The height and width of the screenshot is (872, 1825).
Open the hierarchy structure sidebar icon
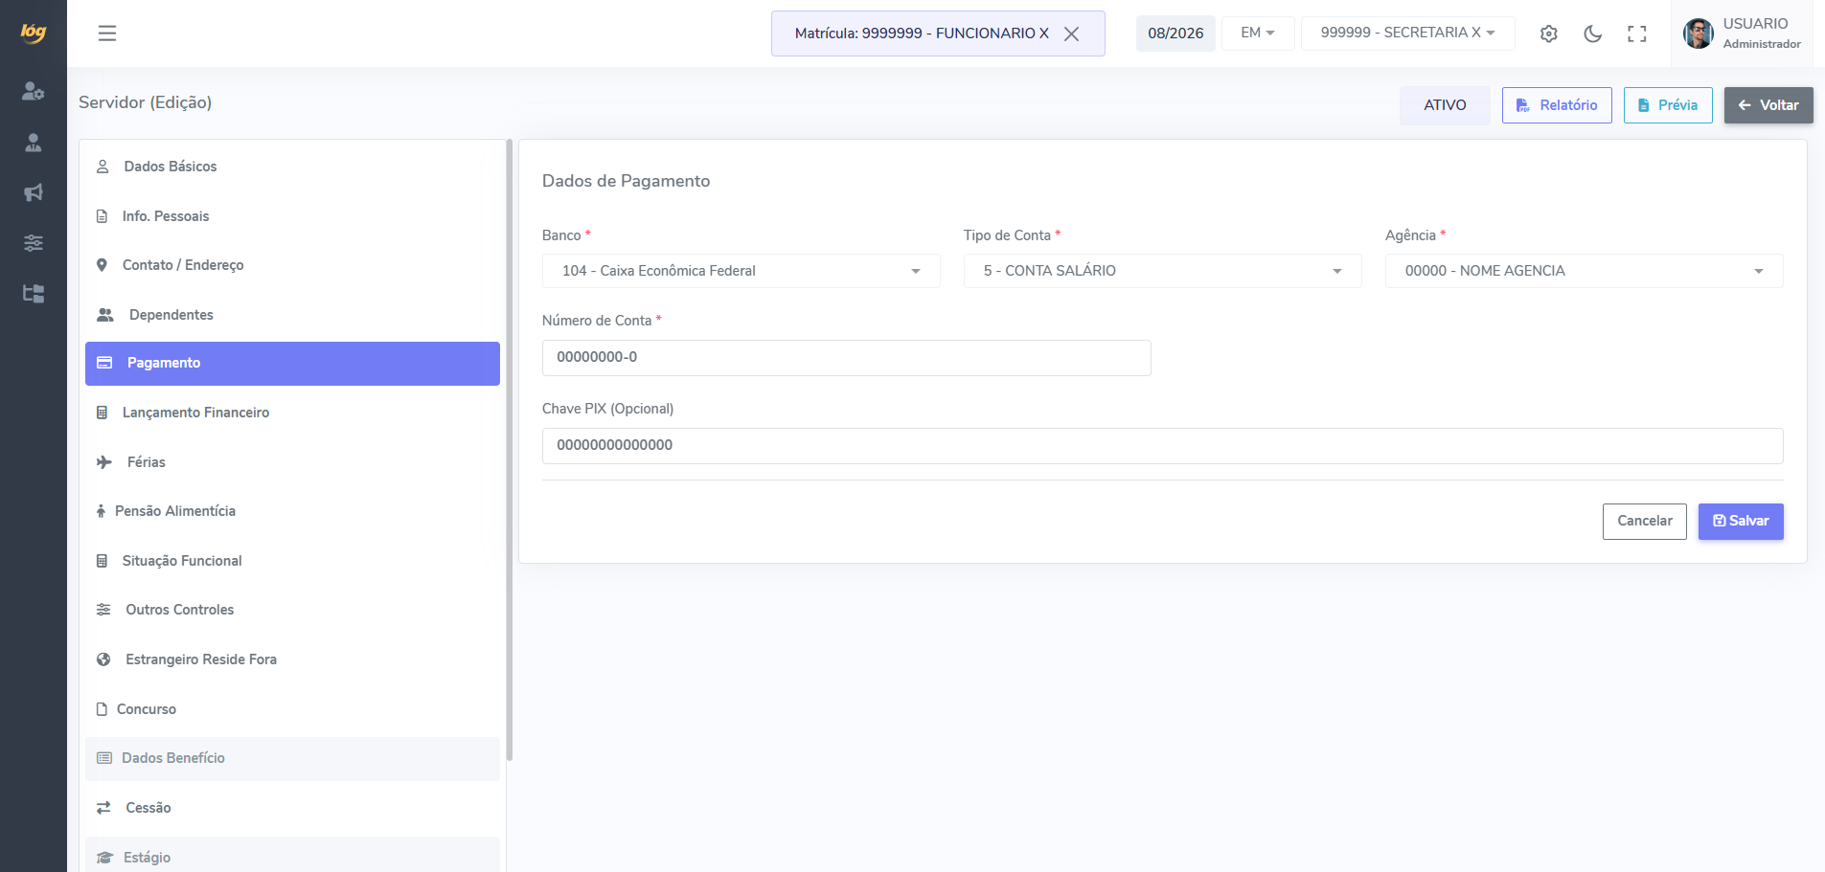coord(34,293)
